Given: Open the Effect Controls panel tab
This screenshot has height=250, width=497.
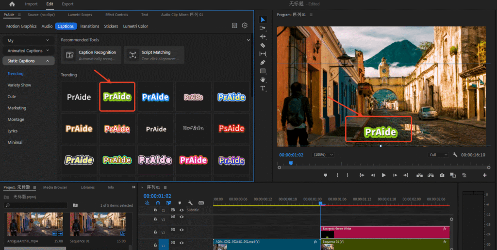Looking at the screenshot, I should [x=116, y=15].
